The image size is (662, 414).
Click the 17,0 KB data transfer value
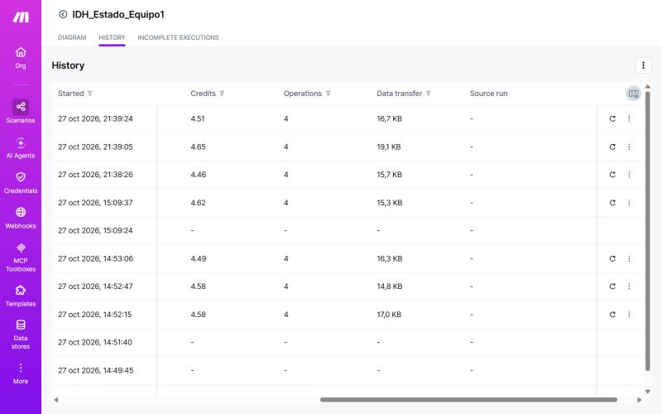pyautogui.click(x=389, y=315)
